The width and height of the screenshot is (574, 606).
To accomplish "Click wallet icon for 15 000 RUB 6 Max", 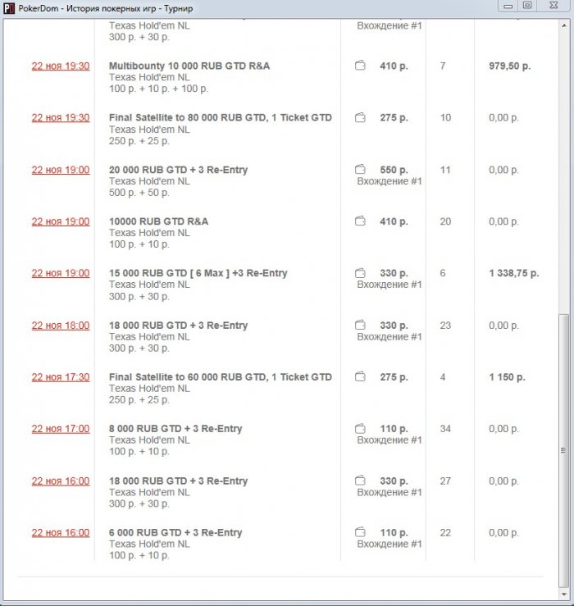I will pyautogui.click(x=360, y=273).
